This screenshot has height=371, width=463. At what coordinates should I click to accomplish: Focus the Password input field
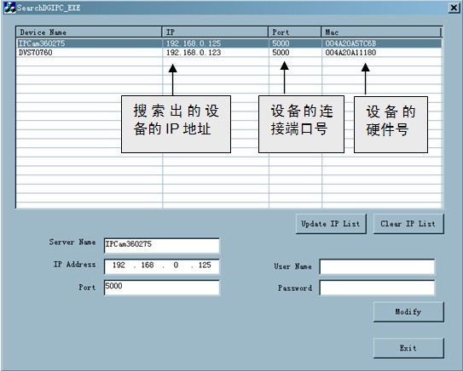tap(377, 288)
